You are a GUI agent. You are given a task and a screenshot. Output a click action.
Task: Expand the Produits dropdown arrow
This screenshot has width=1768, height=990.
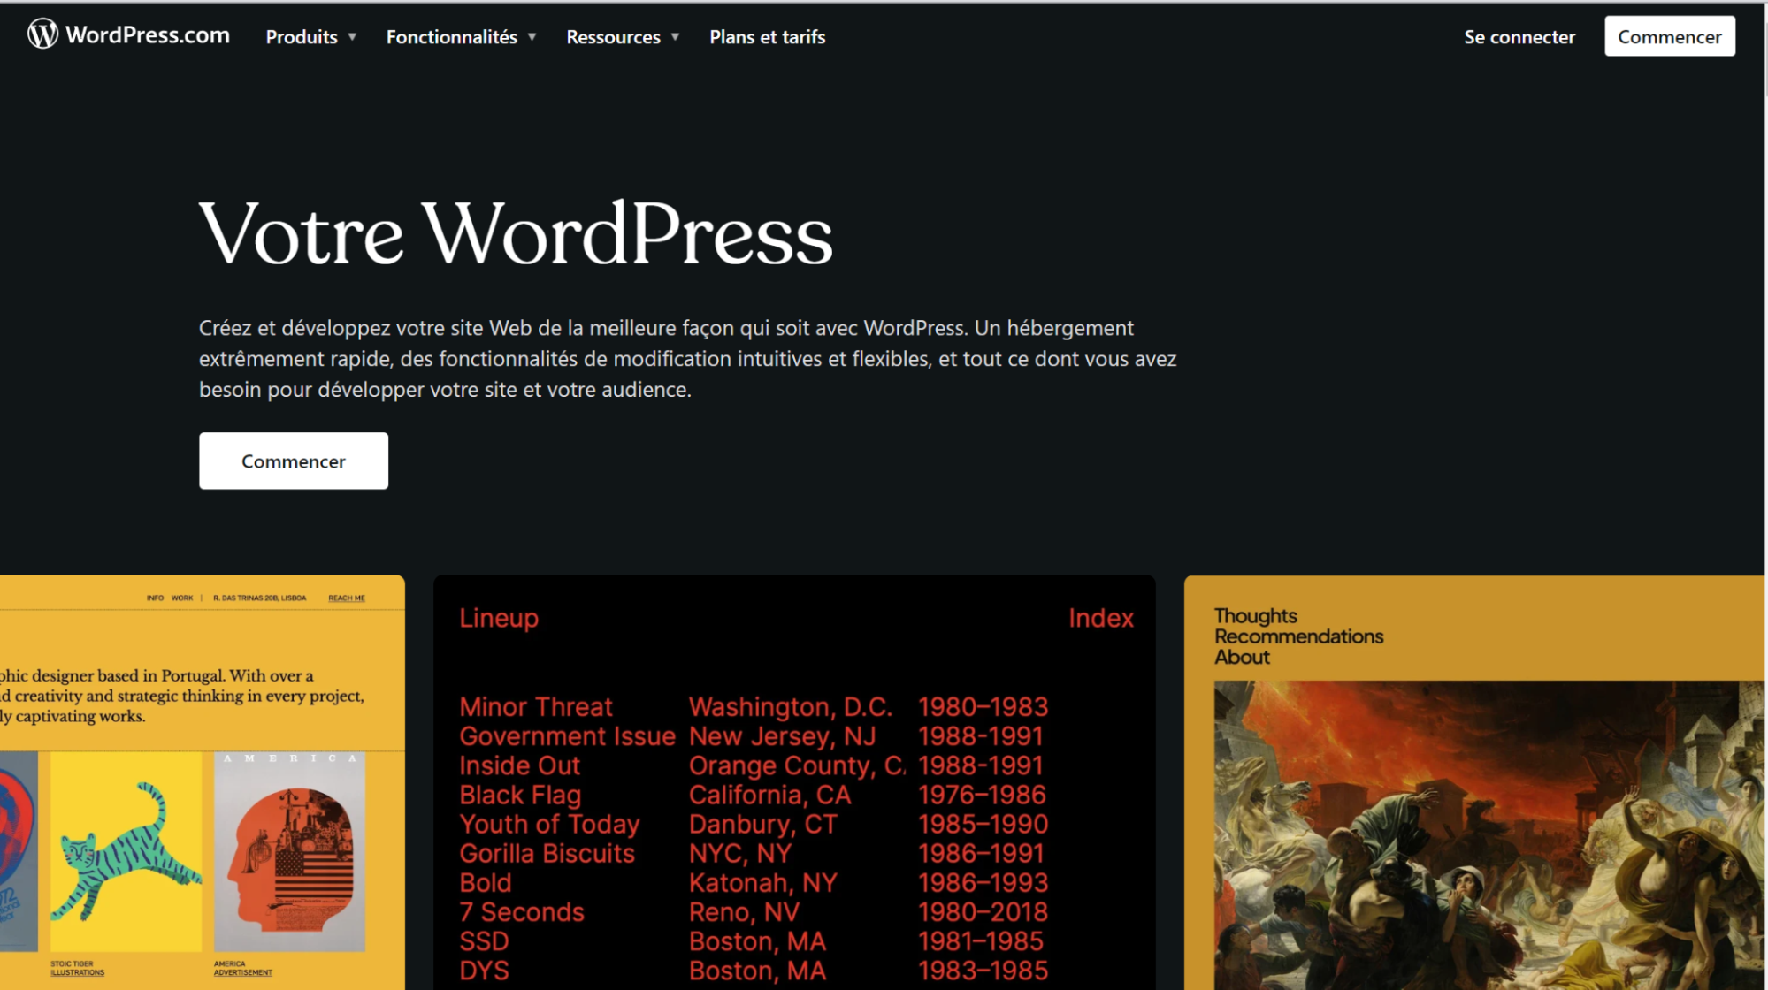click(x=352, y=37)
